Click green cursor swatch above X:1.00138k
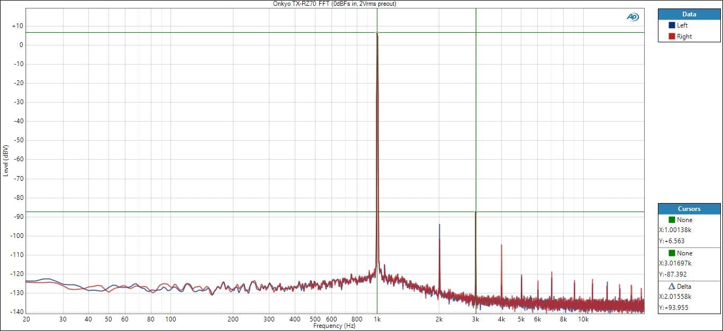The width and height of the screenshot is (723, 331). click(672, 220)
